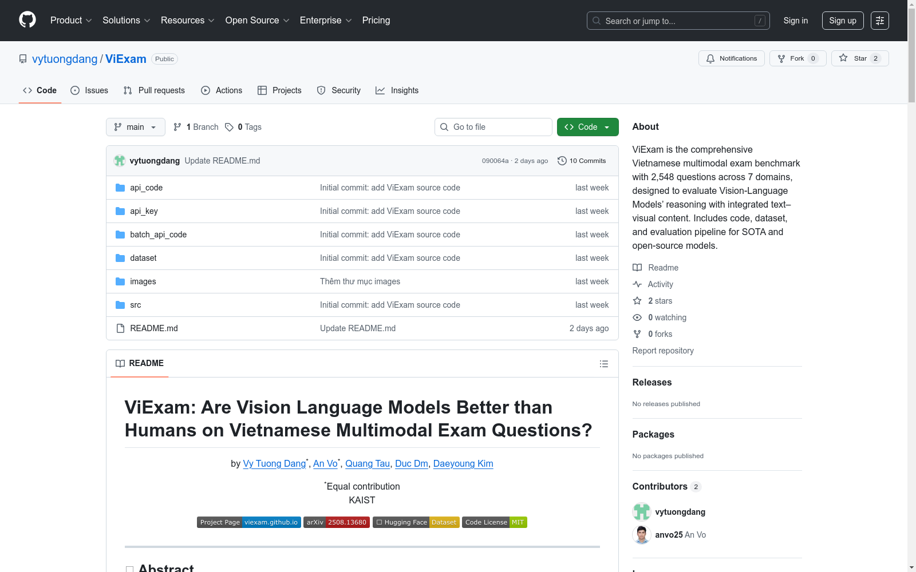Open the batch_api_code folder icon
The width and height of the screenshot is (916, 572).
[120, 235]
